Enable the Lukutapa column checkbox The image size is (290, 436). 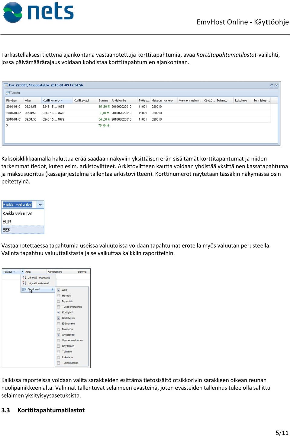58,357
